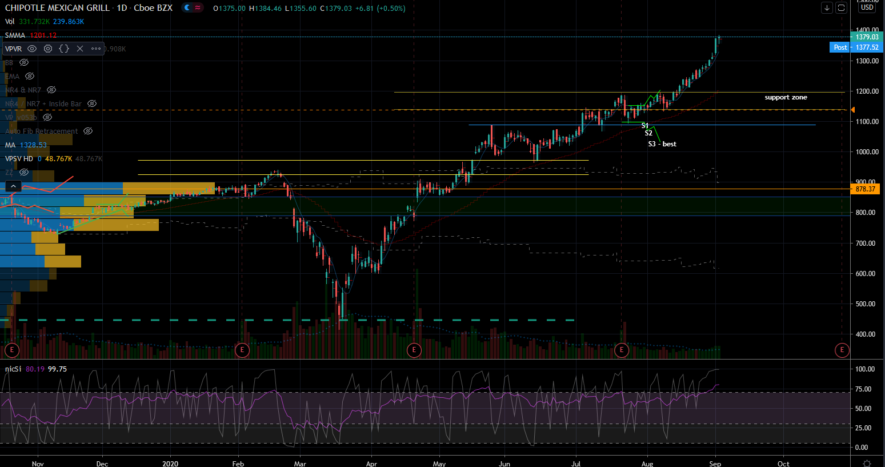Open earnings marker at February 2020
The image size is (885, 467).
click(x=242, y=350)
